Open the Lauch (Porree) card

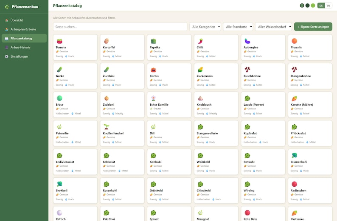[263, 105]
